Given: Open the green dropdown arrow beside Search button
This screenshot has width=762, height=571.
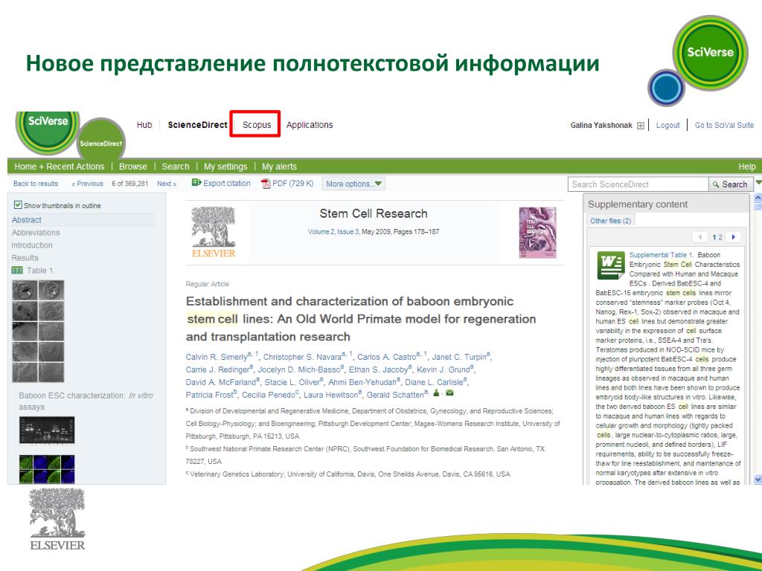Looking at the screenshot, I should [758, 183].
